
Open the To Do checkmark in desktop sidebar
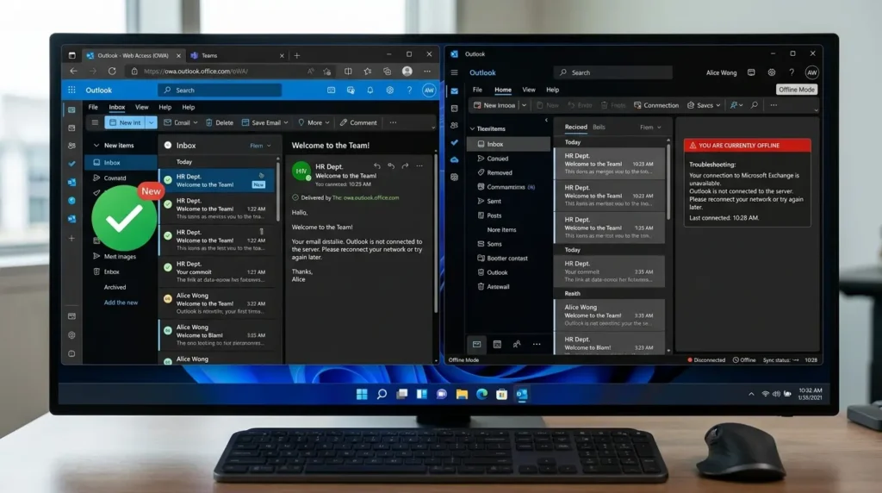[455, 142]
